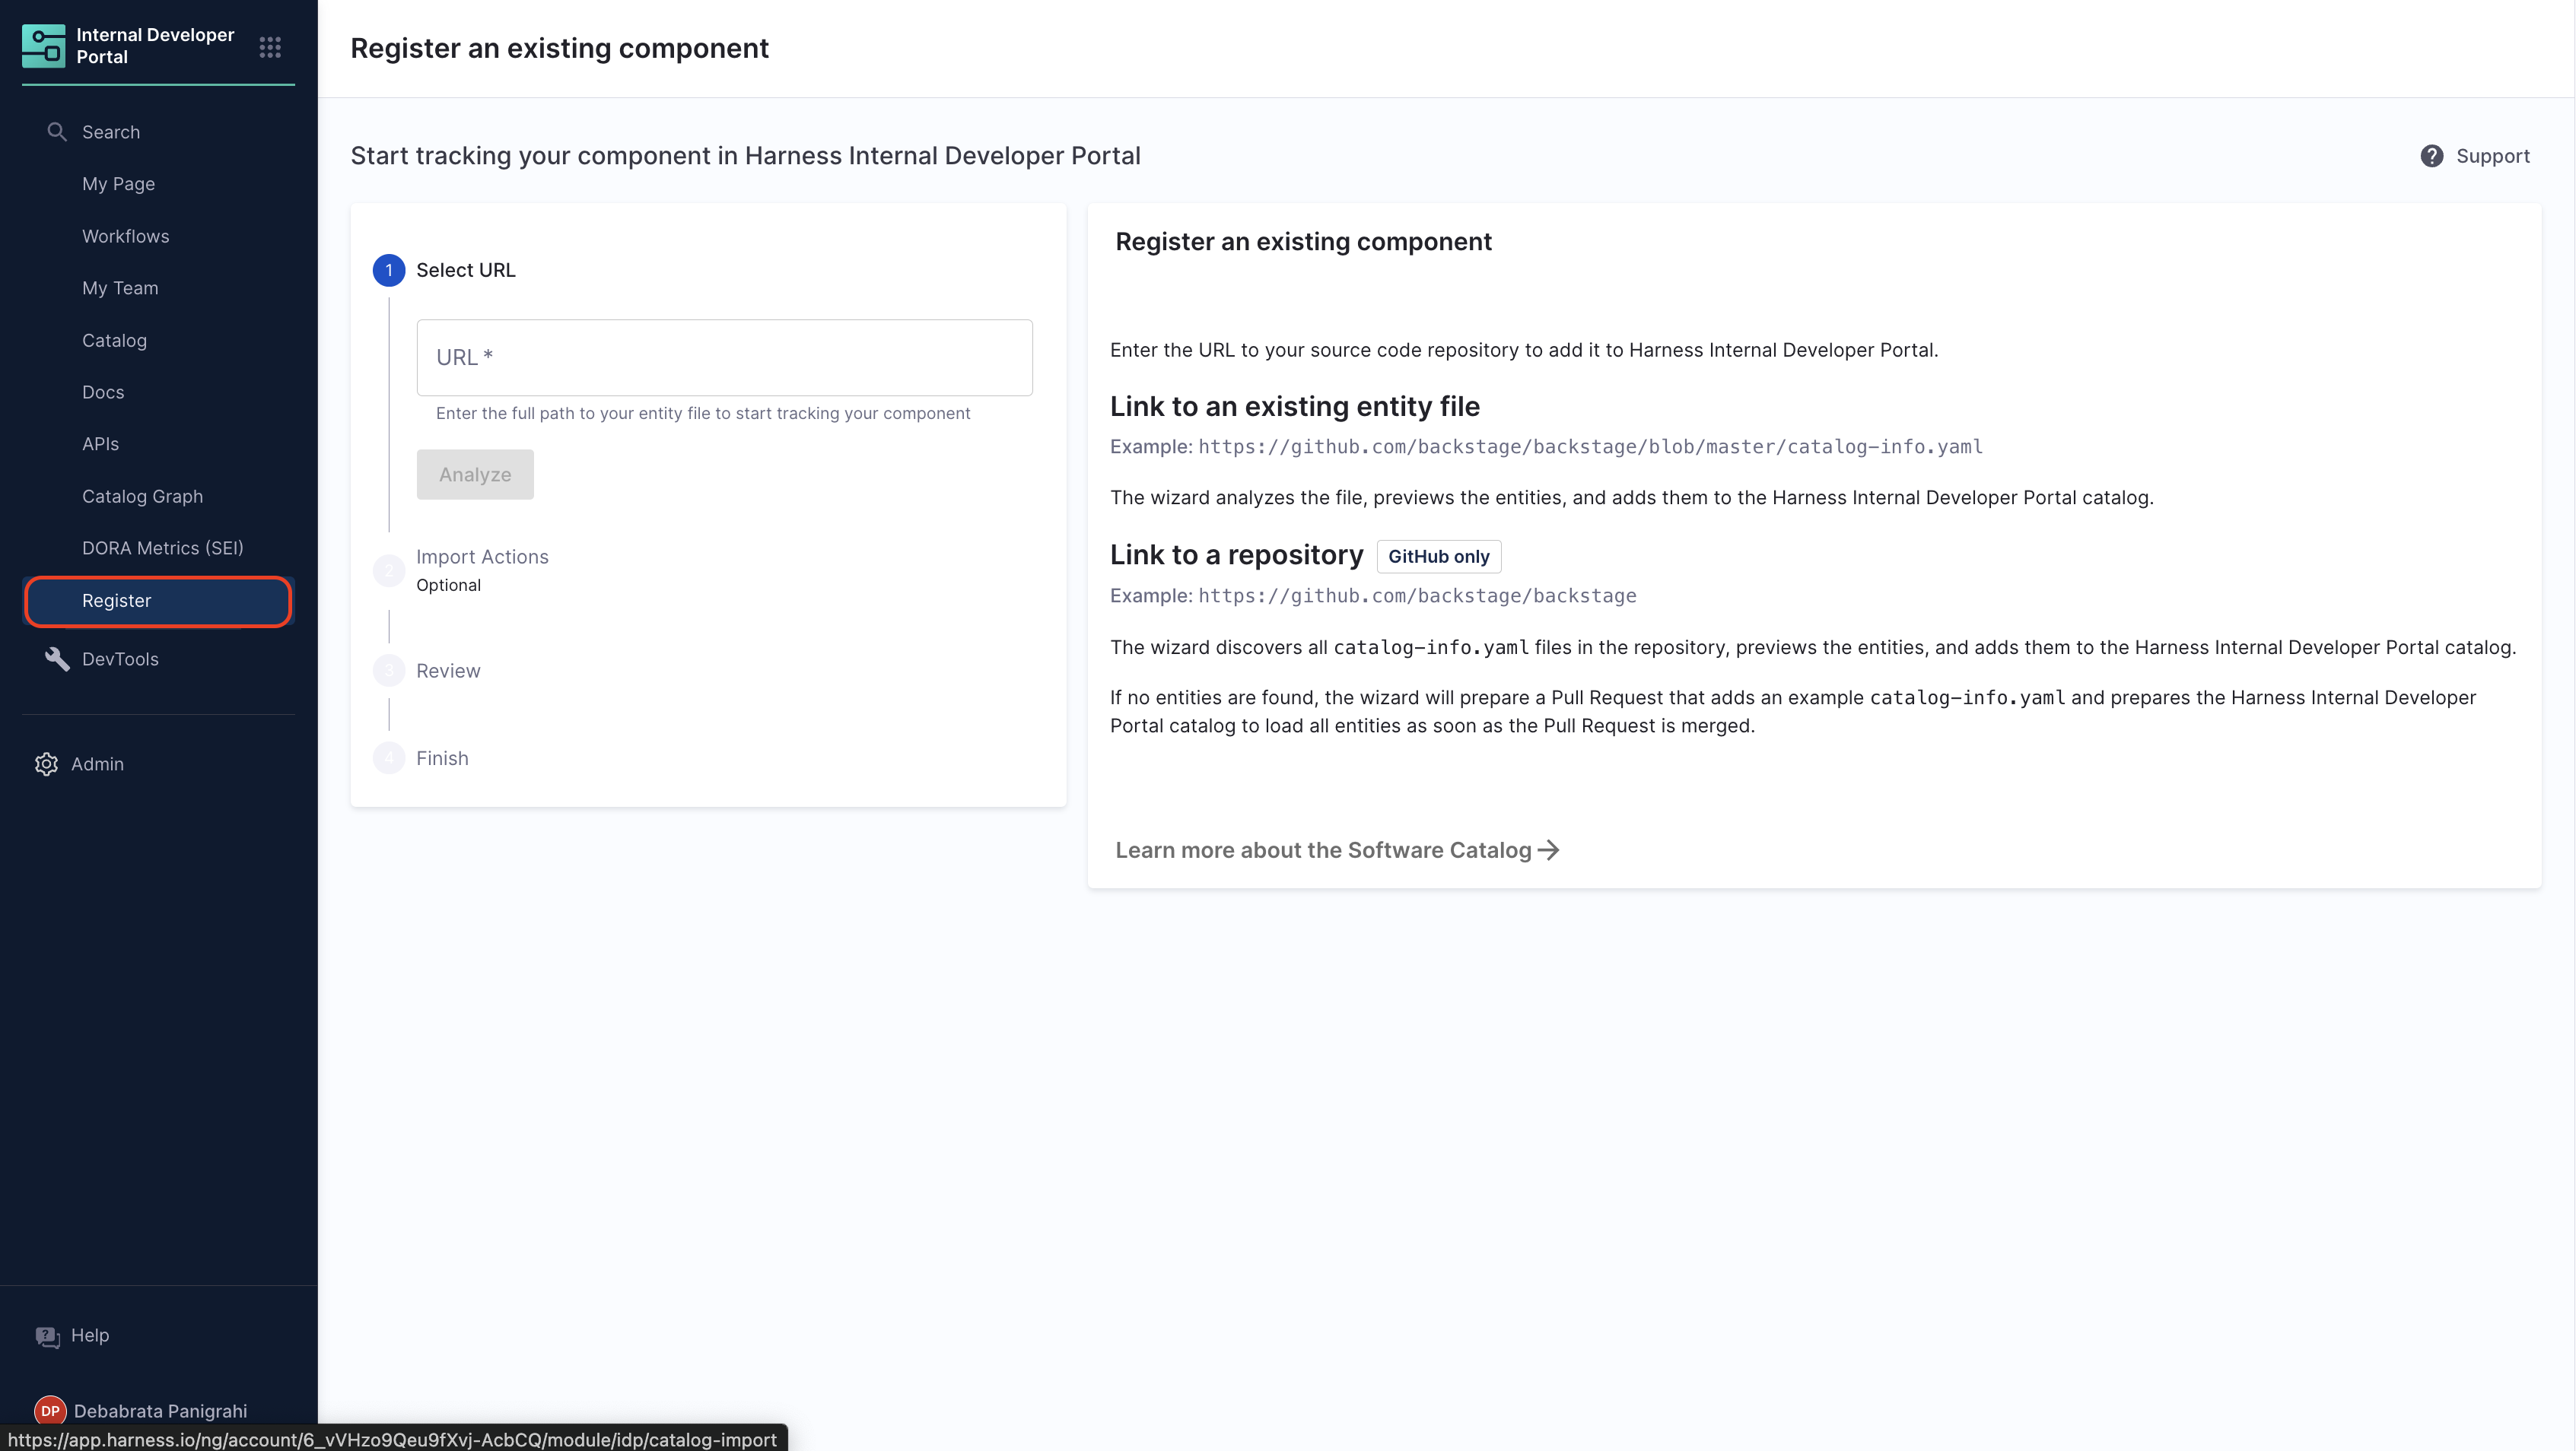2576x1451 pixels.
Task: Click the DP user avatar
Action: (x=50, y=1410)
